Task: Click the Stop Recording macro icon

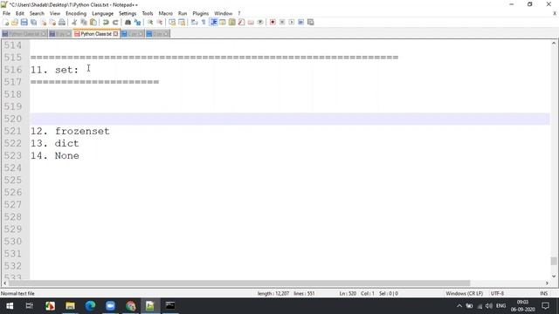Action: coord(282,22)
